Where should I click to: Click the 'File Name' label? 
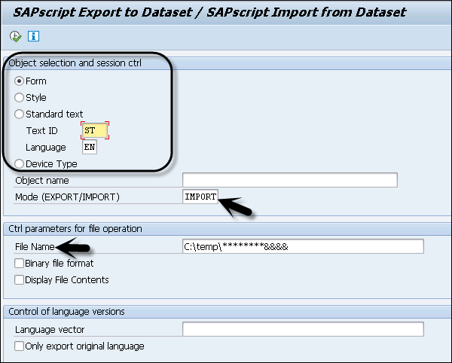pyautogui.click(x=35, y=247)
